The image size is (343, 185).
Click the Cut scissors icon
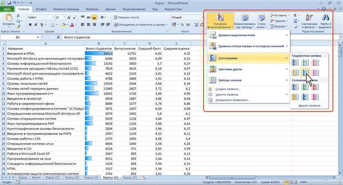[x=18, y=16]
